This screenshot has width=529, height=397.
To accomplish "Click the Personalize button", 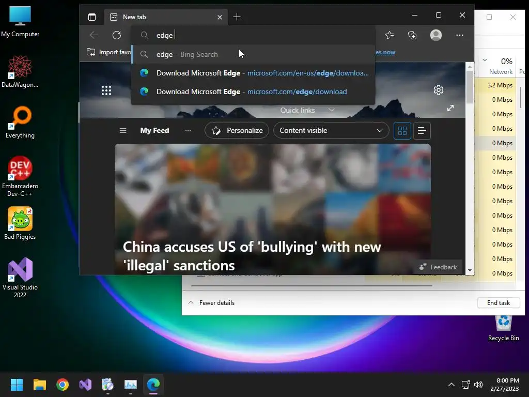I will [x=237, y=130].
